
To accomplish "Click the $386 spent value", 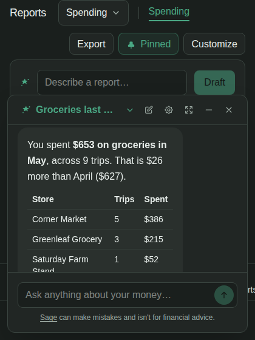I will [154, 219].
